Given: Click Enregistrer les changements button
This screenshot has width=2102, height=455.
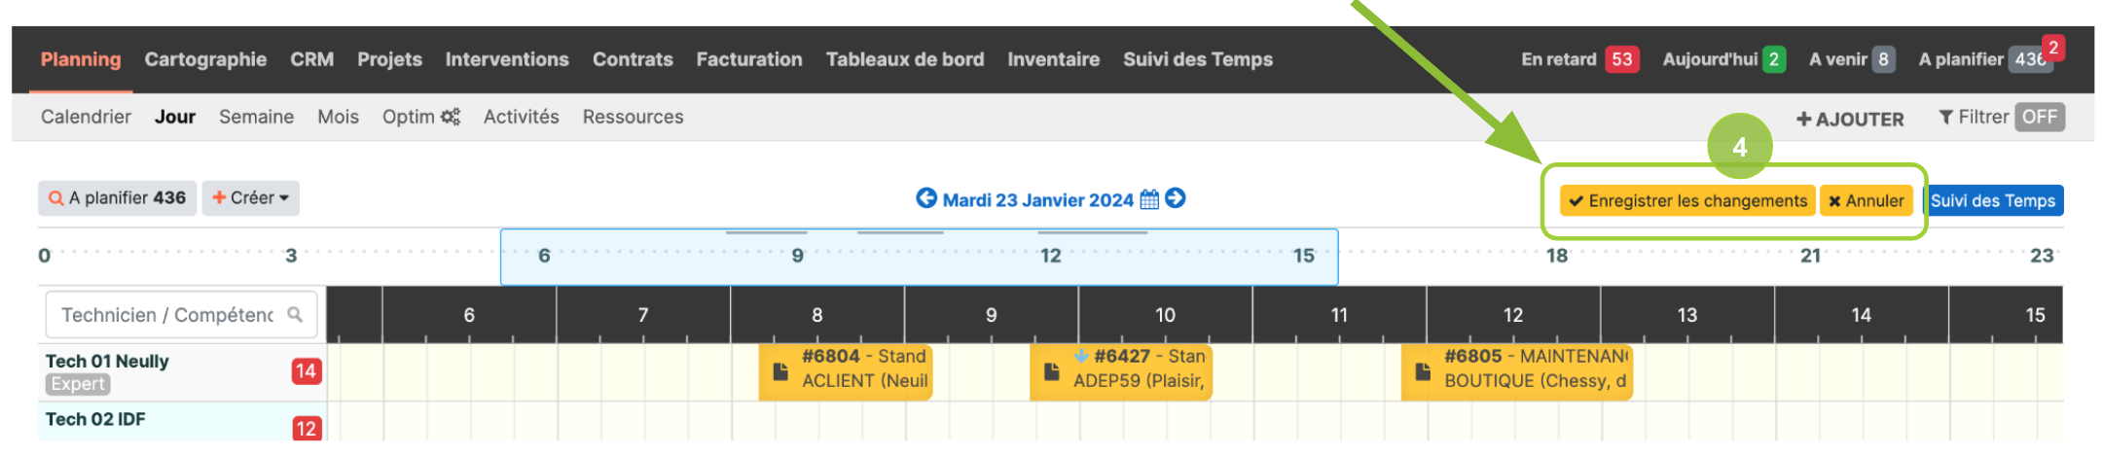Looking at the screenshot, I should pos(1687,200).
